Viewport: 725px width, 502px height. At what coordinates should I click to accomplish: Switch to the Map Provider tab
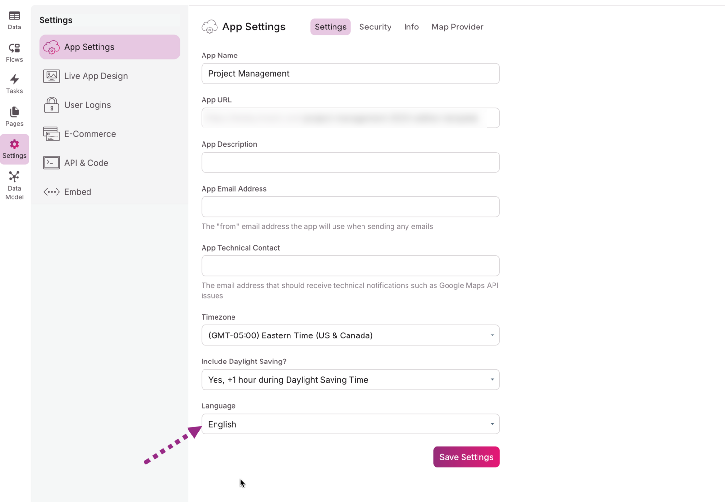[x=457, y=27]
